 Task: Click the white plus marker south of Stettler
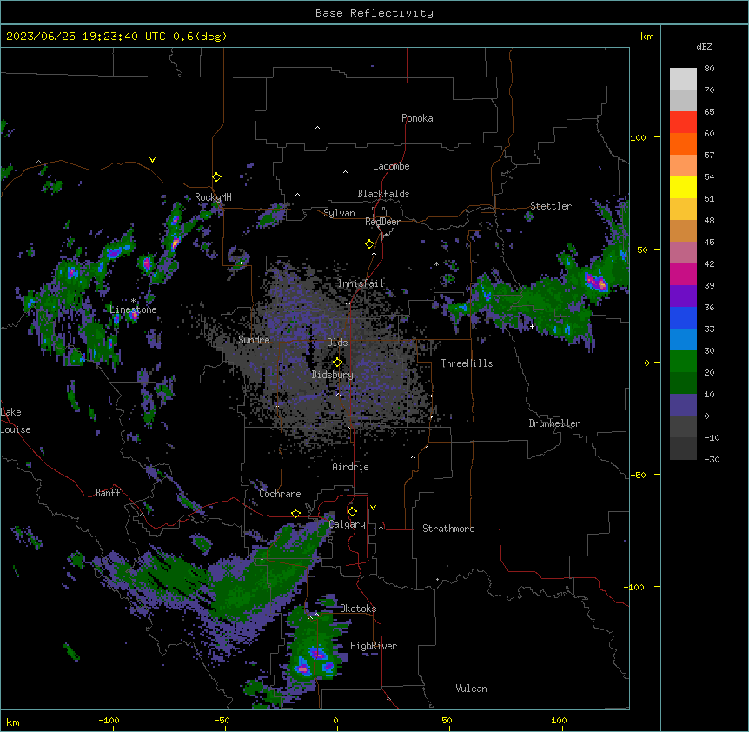[x=532, y=326]
